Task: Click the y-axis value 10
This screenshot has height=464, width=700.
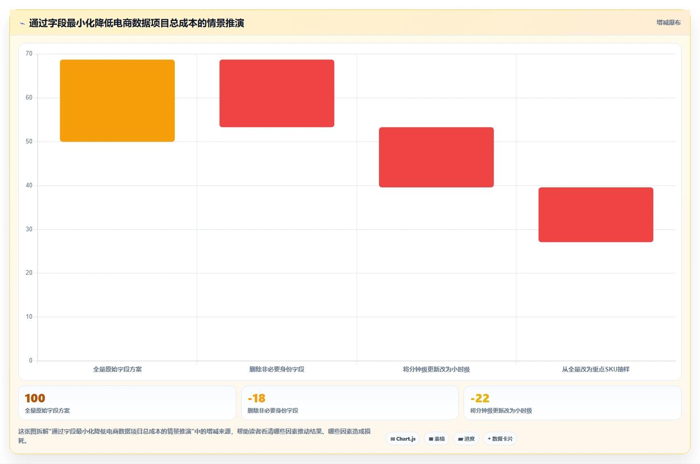Action: 29,317
